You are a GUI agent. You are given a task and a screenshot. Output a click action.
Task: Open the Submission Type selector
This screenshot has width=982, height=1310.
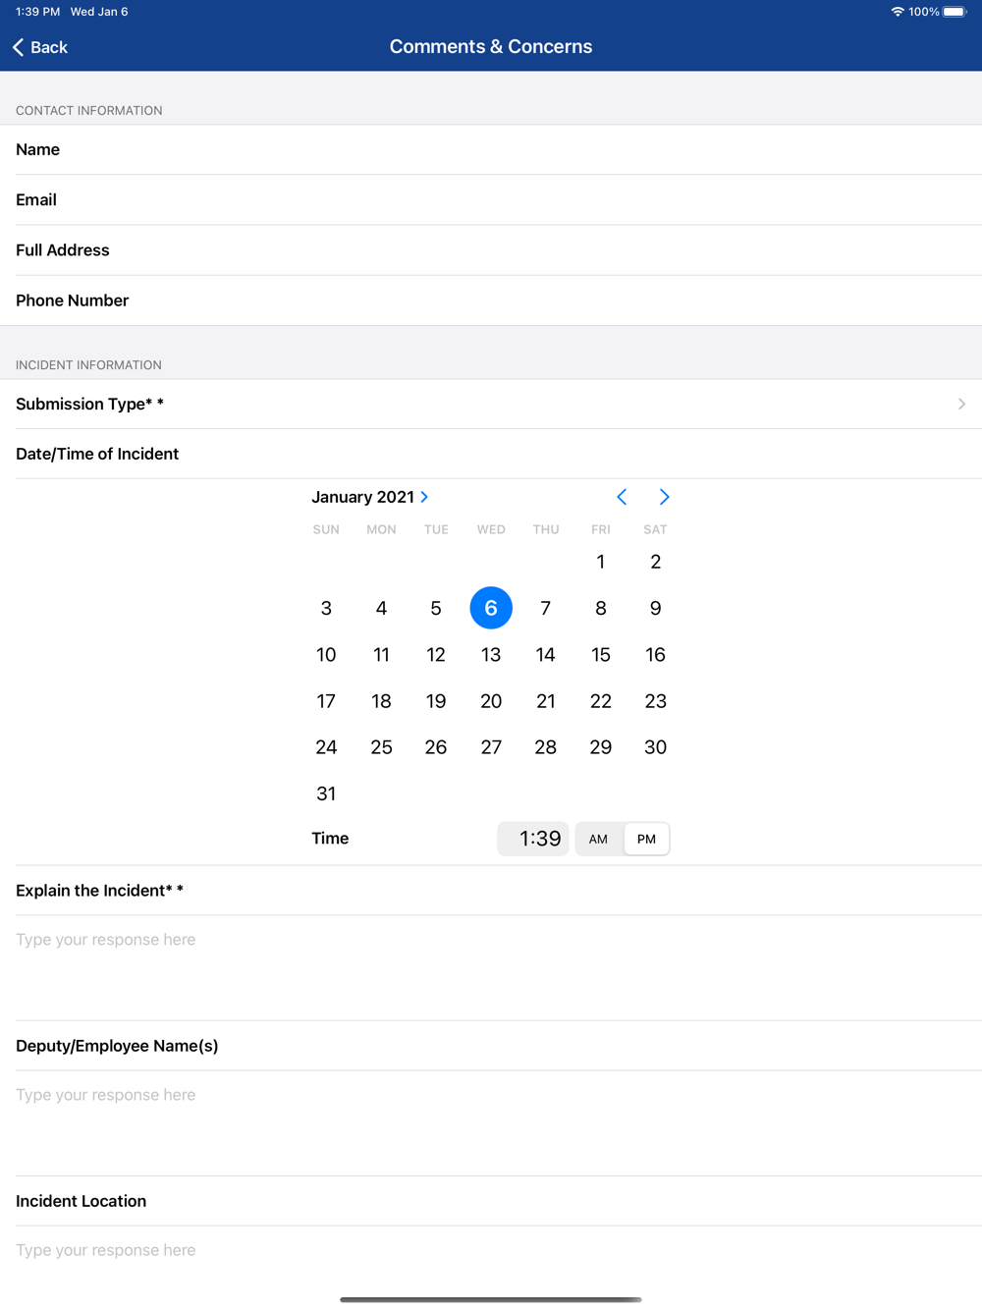pos(491,404)
